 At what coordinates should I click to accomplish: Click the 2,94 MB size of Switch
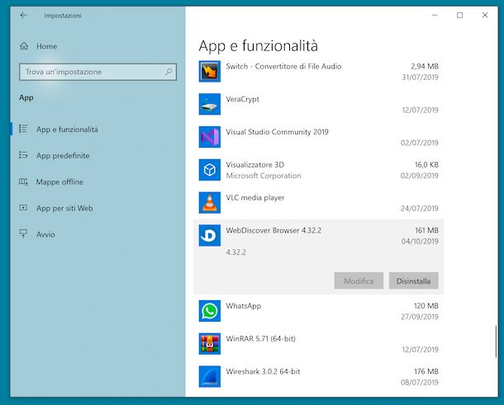click(425, 66)
